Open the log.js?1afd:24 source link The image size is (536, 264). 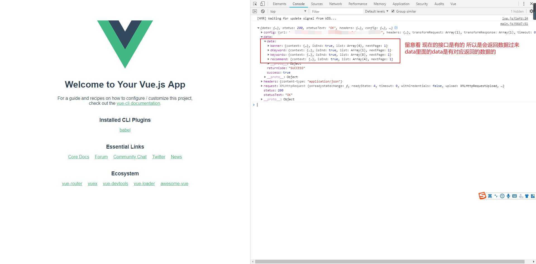(515, 18)
